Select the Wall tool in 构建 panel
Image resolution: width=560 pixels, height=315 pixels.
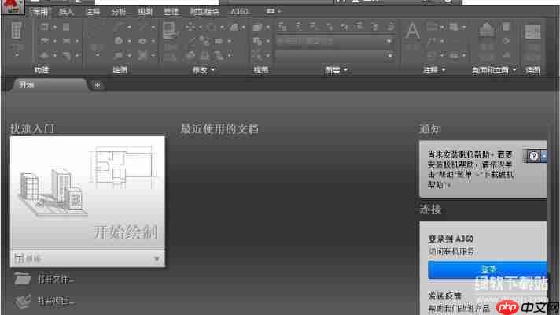(45, 27)
